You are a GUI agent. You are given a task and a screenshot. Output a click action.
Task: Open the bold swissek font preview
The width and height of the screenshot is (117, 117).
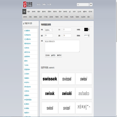pyautogui.click(x=50, y=79)
